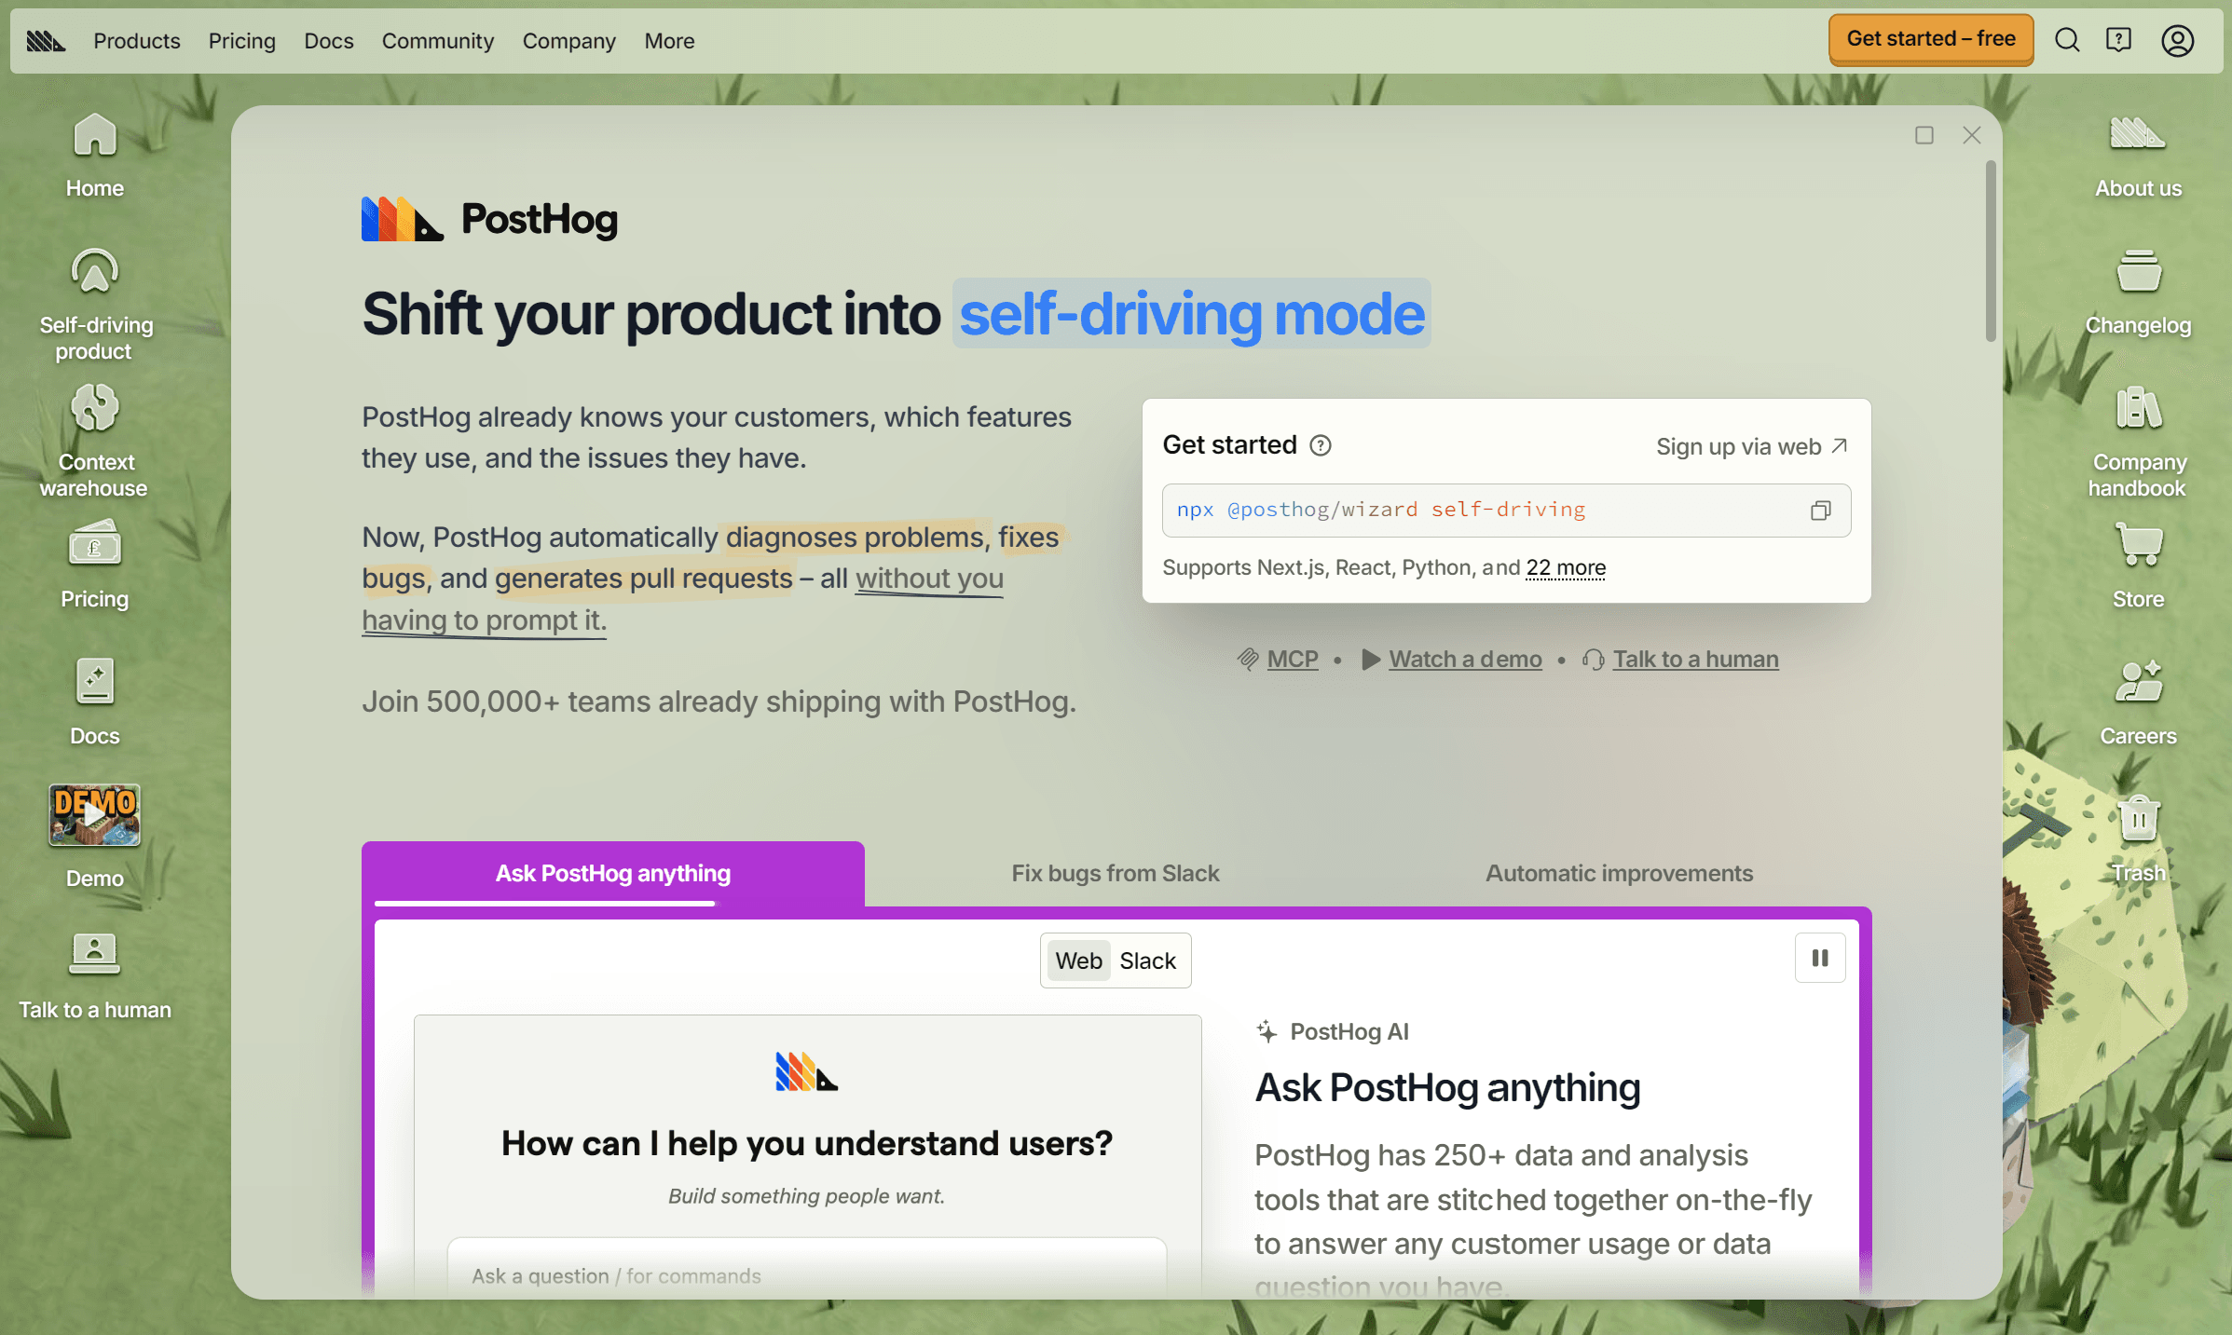Open the Community menu
The image size is (2232, 1335).
[438, 41]
